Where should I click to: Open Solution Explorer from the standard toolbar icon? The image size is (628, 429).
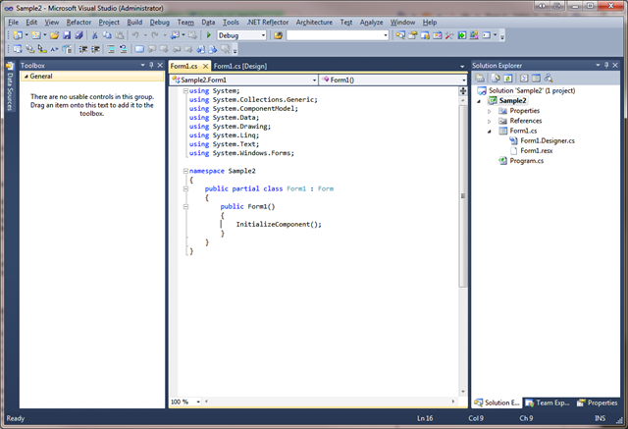pos(400,35)
